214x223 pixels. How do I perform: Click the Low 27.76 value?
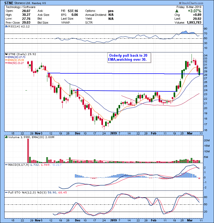[x=26, y=19]
